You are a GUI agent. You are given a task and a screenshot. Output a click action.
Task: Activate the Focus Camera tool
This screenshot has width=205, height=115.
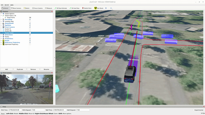37,8
